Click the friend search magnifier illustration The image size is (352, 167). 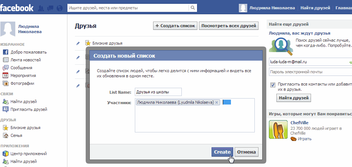[x=281, y=46]
